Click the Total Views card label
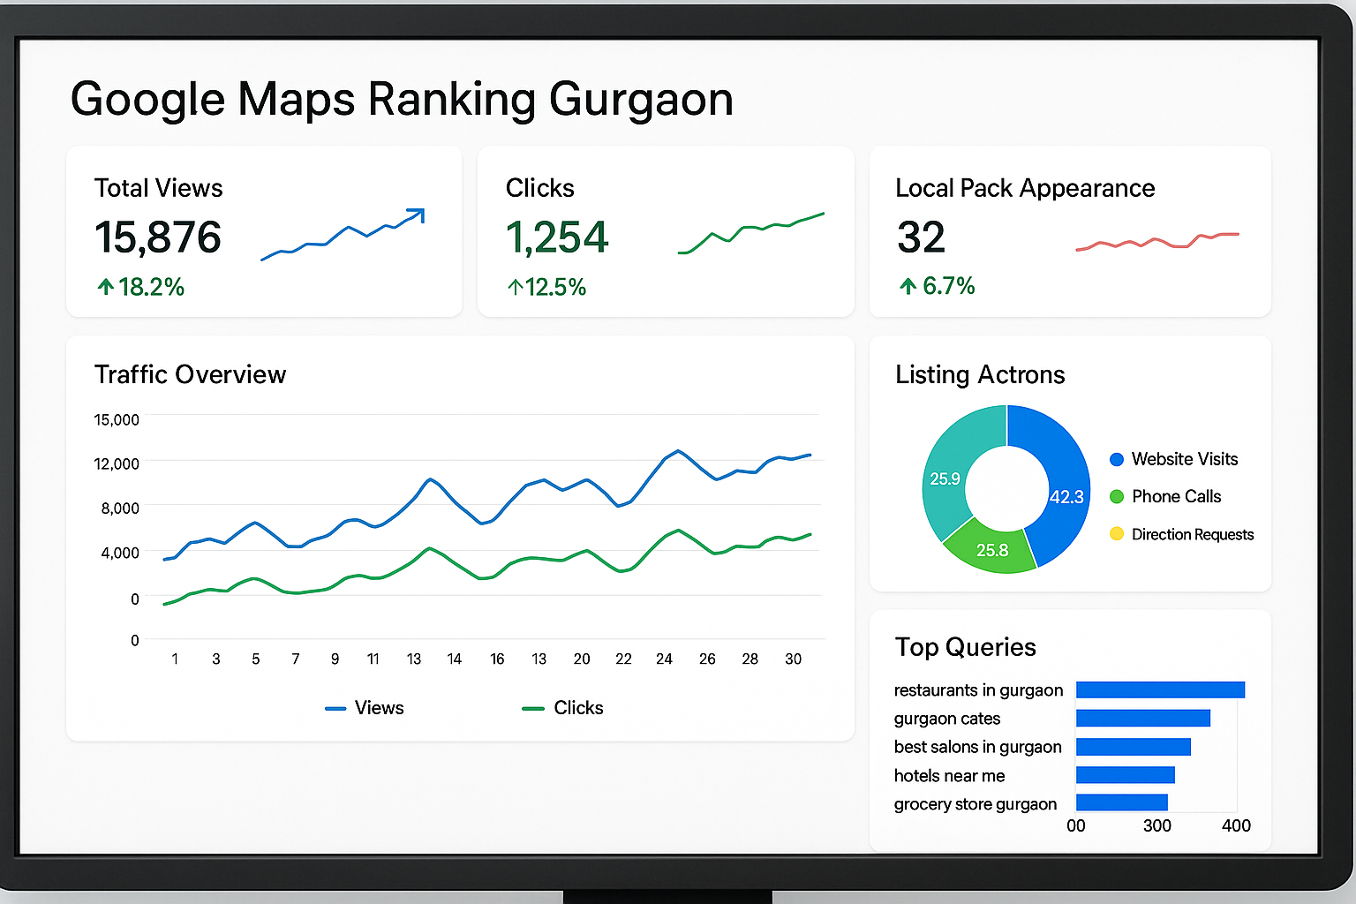This screenshot has width=1356, height=904. pyautogui.click(x=159, y=188)
